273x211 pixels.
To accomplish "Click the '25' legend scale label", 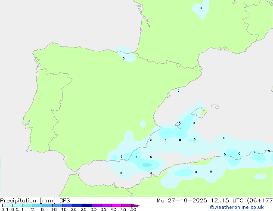I will tap(84, 209).
